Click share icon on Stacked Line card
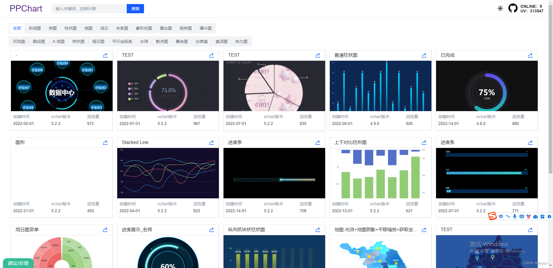The image size is (553, 268). tap(211, 142)
